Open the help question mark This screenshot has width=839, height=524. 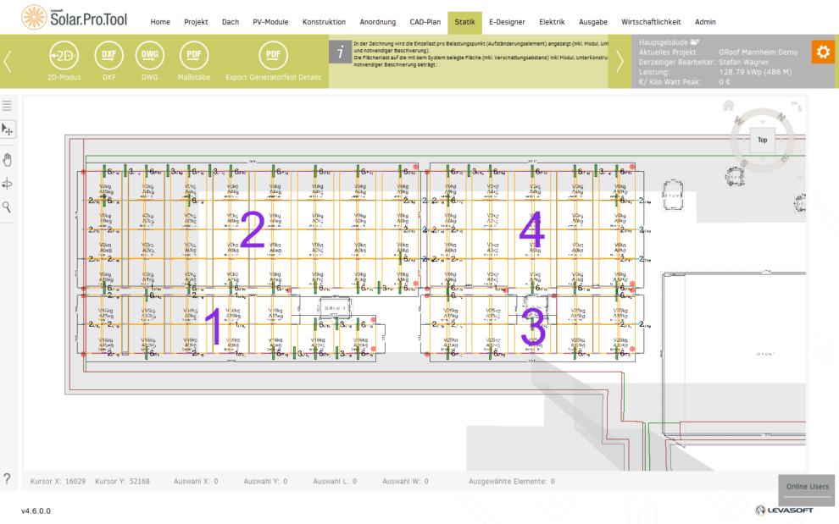8,479
